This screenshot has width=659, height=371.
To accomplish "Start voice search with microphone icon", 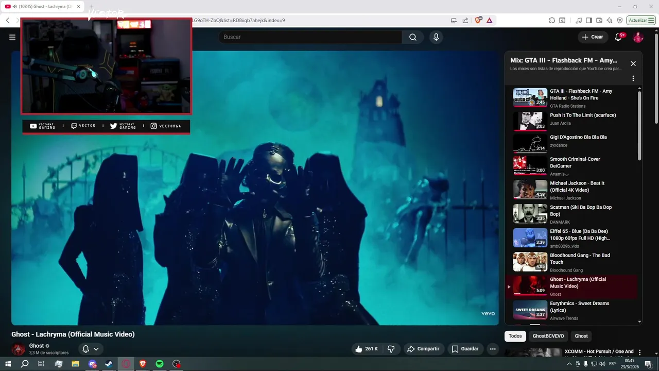I will (436, 37).
